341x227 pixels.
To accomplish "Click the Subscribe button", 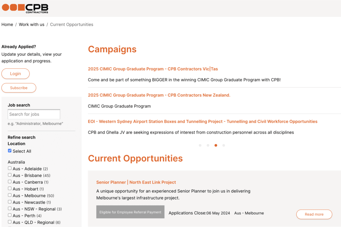I will pyautogui.click(x=19, y=88).
